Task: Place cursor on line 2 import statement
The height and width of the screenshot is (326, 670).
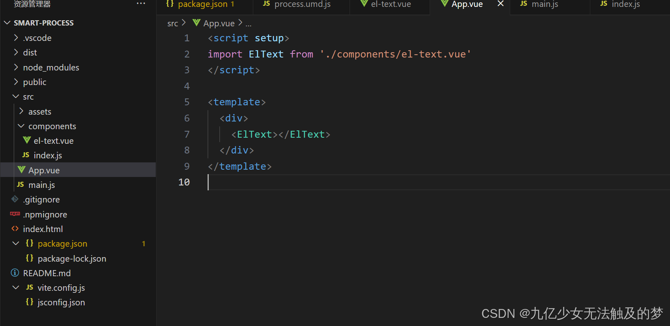Action: click(x=339, y=54)
